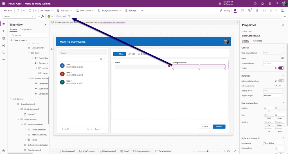The height and width of the screenshot is (154, 288).
Task: Click the Undo arrow icon
Action: coord(18,11)
